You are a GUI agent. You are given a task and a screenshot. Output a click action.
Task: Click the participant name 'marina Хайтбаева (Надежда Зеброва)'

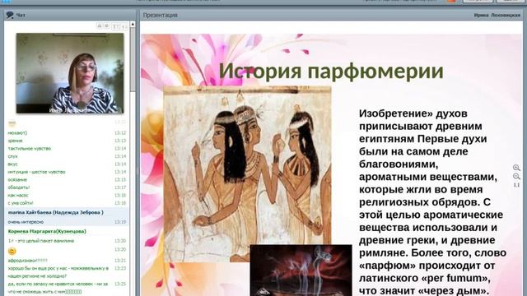coord(56,212)
